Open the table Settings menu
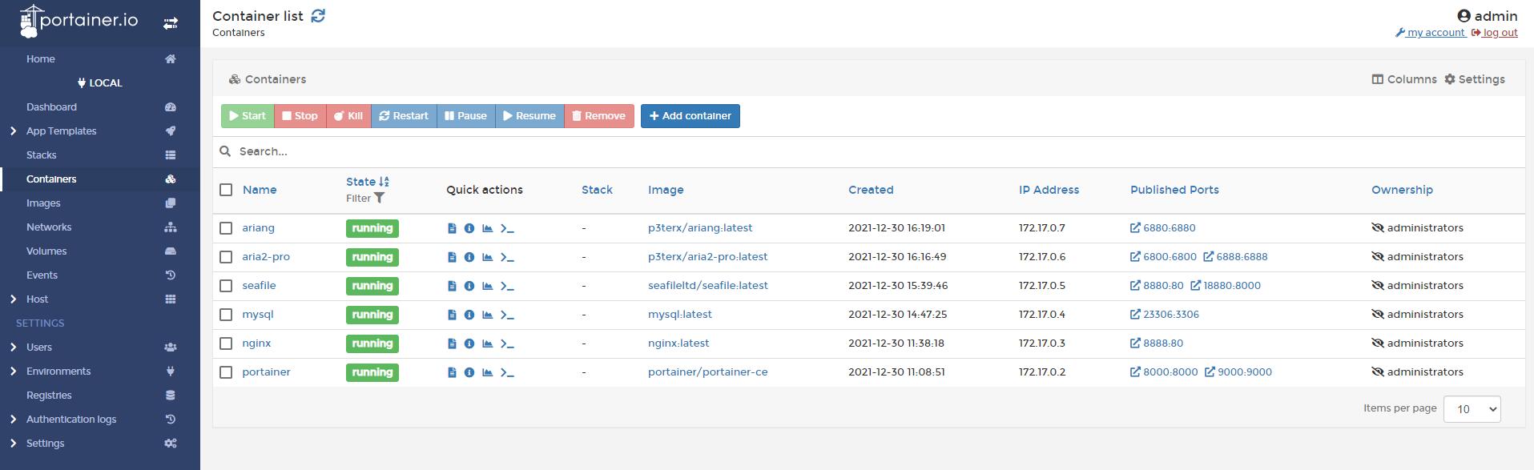The width and height of the screenshot is (1534, 470). coord(1475,79)
